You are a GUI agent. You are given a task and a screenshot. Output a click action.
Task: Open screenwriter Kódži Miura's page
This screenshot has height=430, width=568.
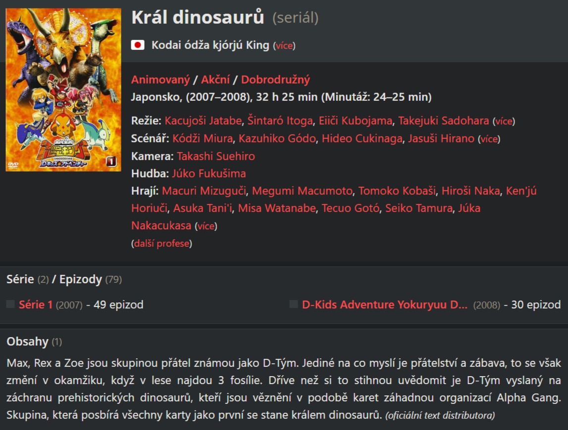pos(203,138)
